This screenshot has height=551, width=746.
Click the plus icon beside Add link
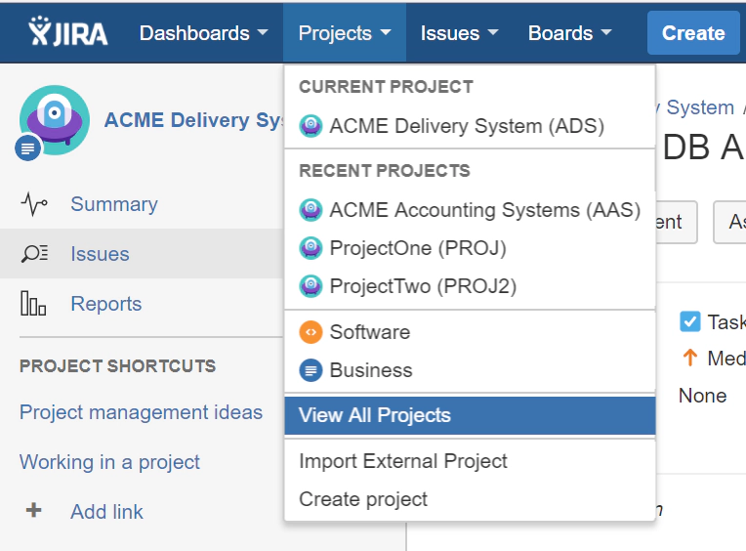33,511
